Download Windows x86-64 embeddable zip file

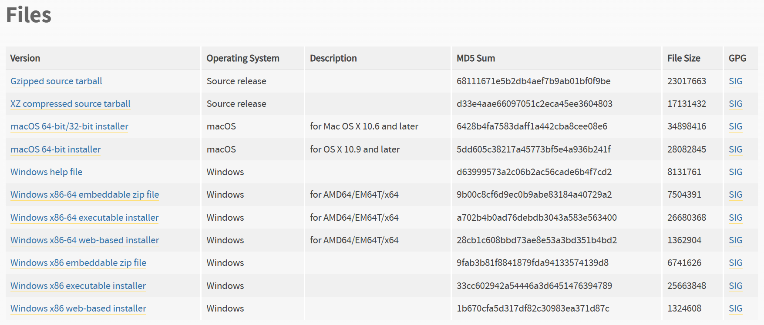(x=84, y=195)
